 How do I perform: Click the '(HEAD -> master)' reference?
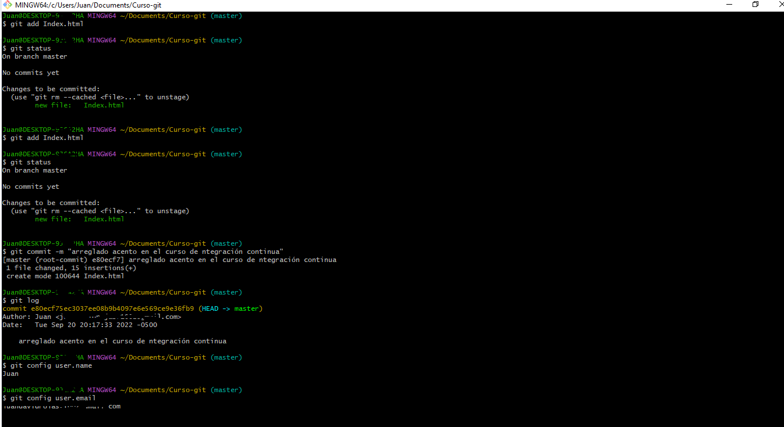click(x=230, y=308)
